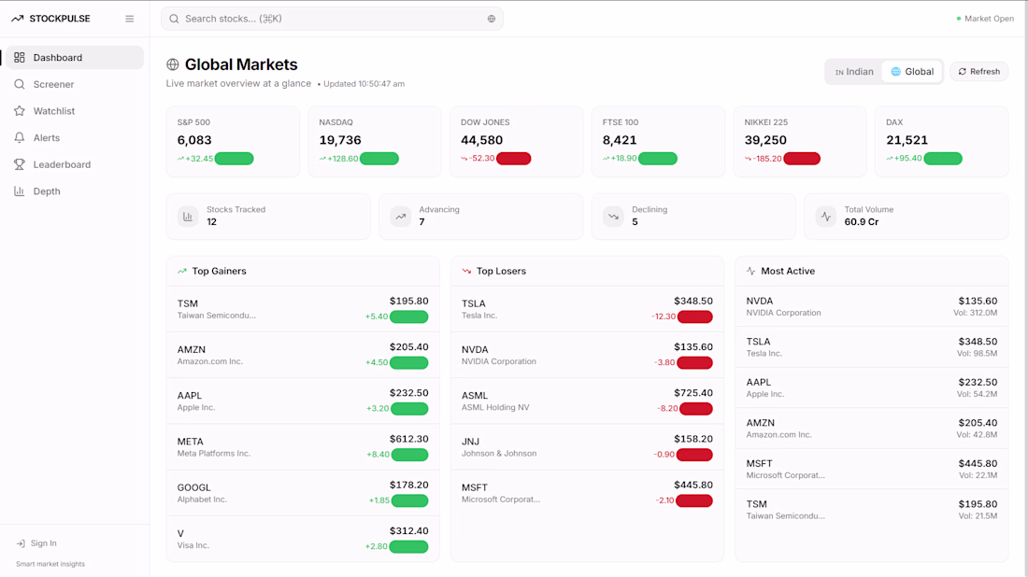Click the Top Losers trend icon
The height and width of the screenshot is (577, 1028).
[x=466, y=271]
